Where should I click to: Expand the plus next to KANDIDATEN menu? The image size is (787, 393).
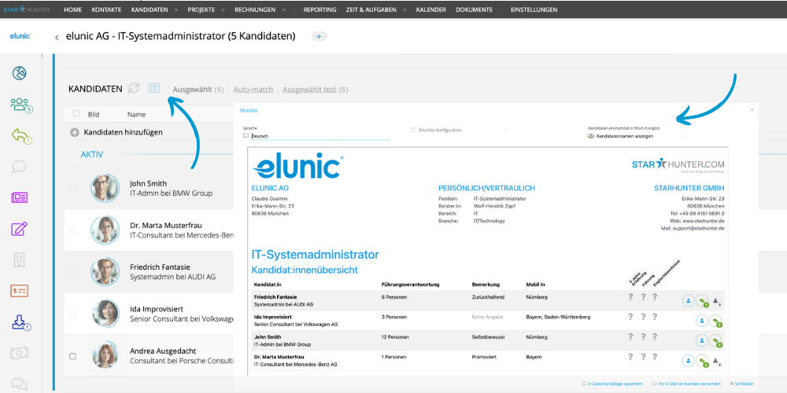point(176,9)
